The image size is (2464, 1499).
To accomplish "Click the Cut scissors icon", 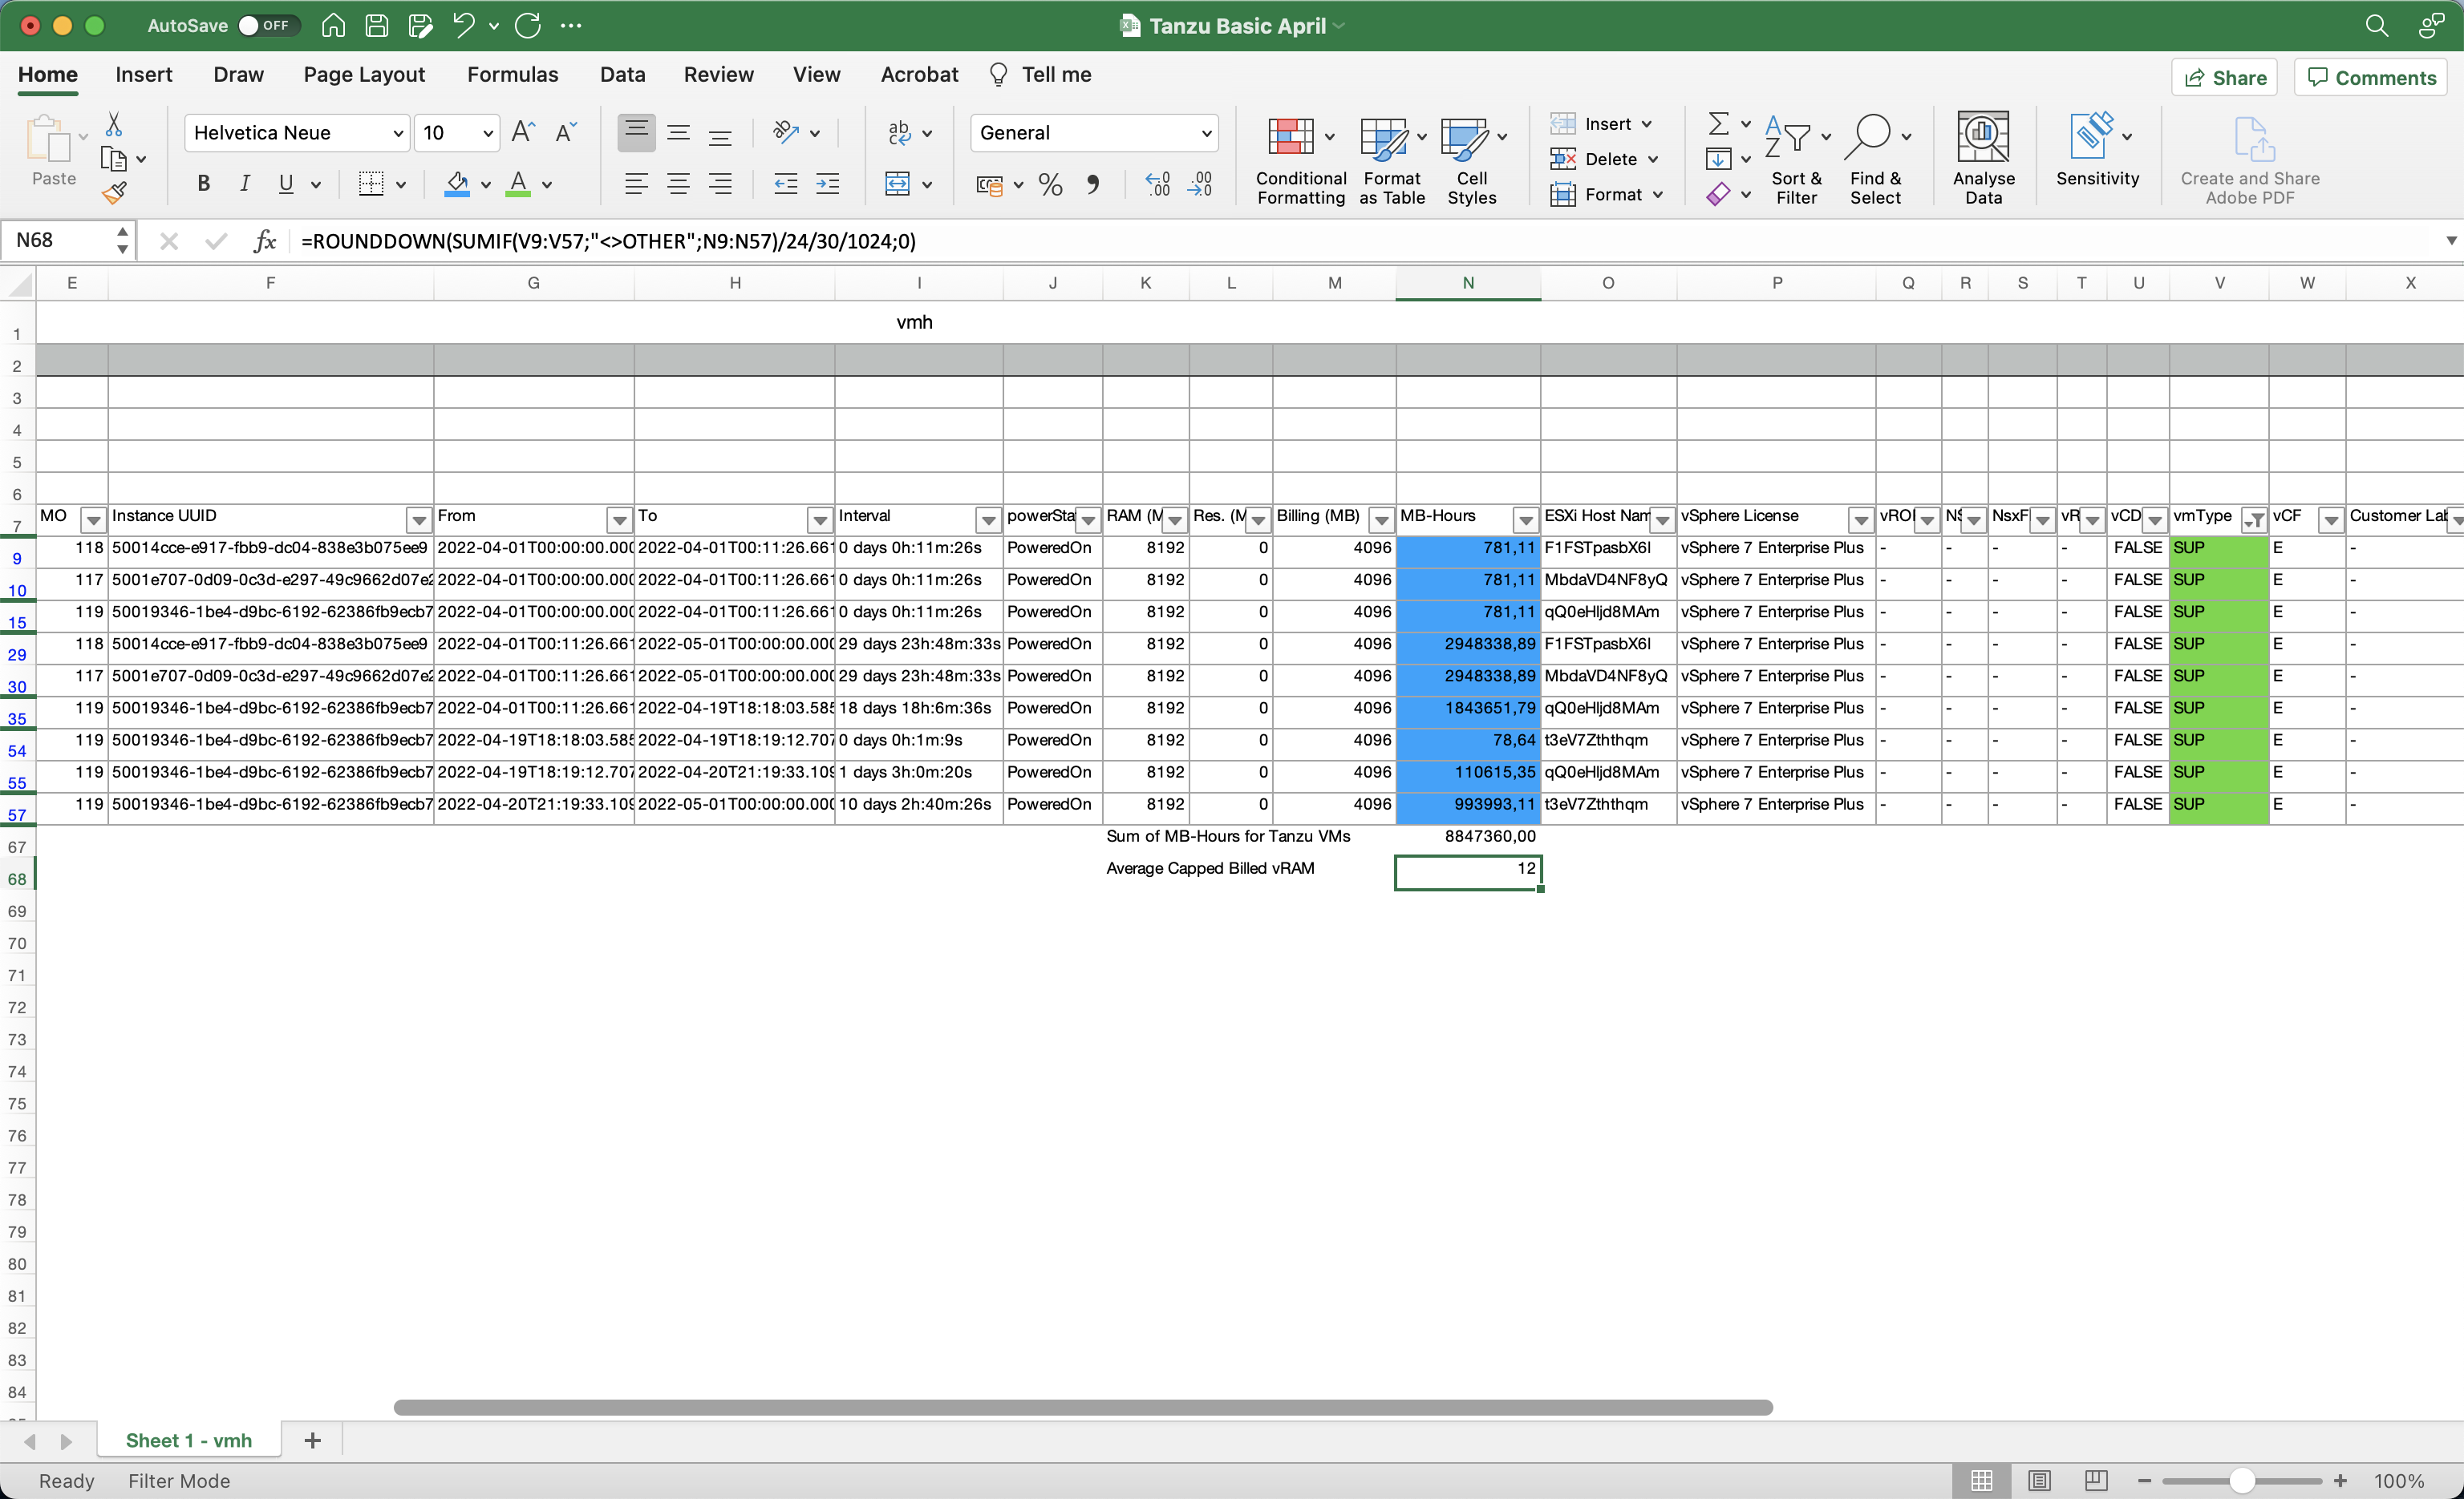I will (x=114, y=124).
